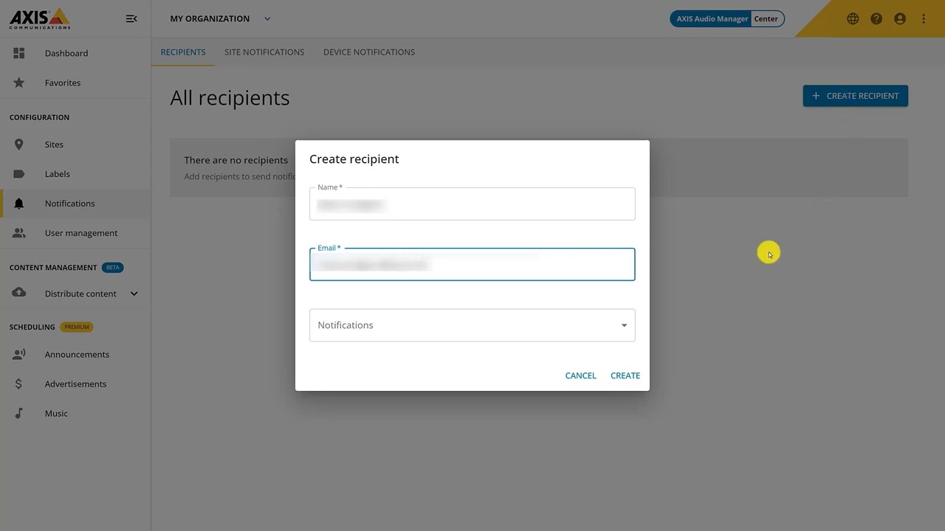Open Advertisements in the sidebar
This screenshot has height=531, width=945.
[75, 384]
